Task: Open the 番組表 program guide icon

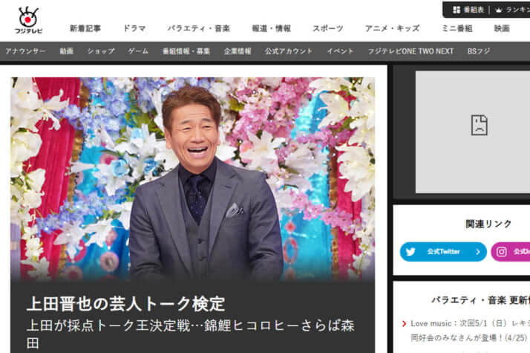Action: coord(457,10)
